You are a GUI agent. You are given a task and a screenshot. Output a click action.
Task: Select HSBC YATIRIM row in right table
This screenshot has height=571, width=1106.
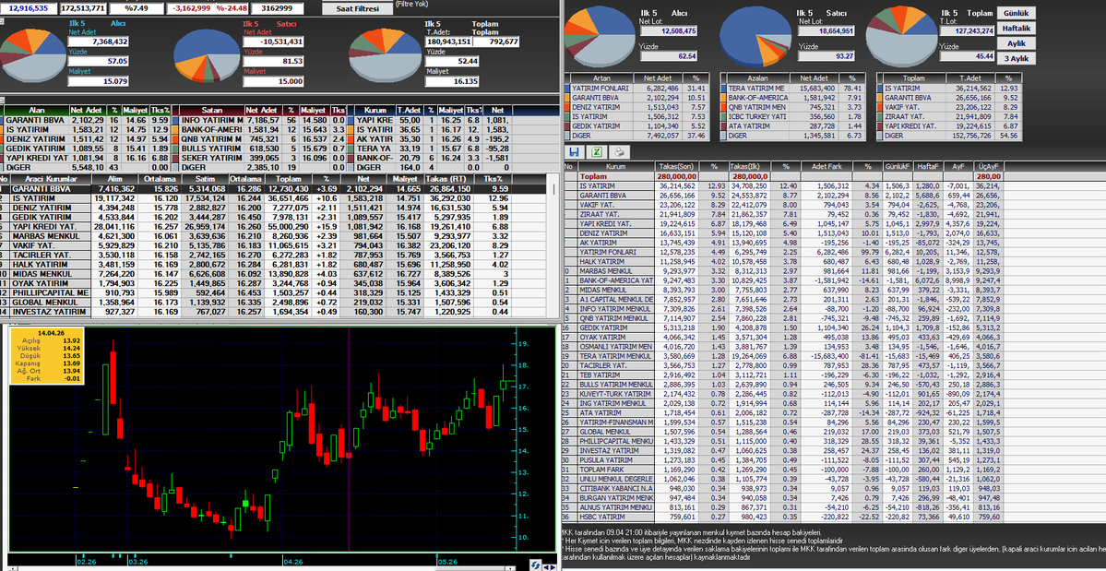(834, 517)
